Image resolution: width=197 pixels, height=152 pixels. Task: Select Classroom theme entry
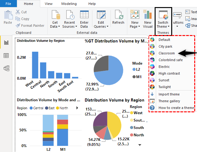167,53
